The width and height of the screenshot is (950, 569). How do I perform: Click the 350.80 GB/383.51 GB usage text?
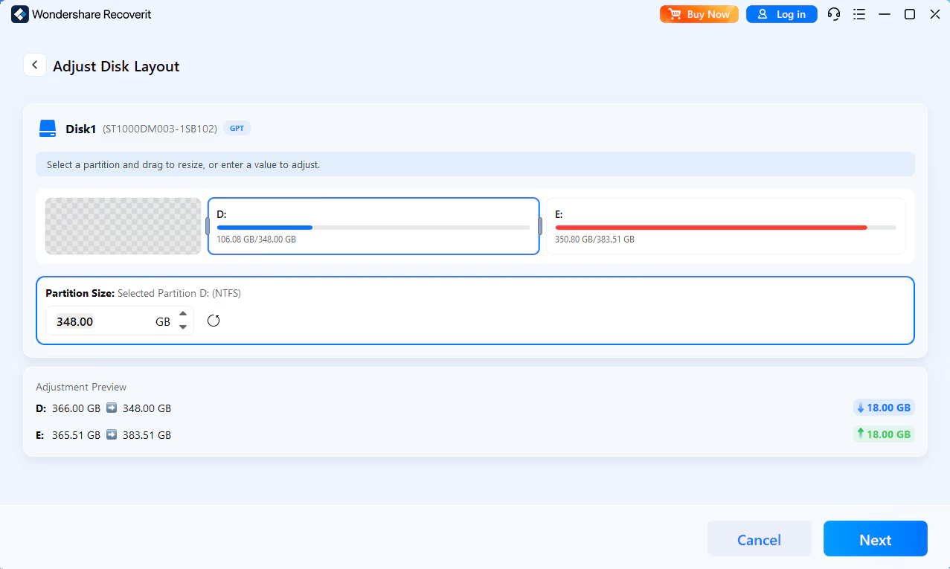pos(594,240)
